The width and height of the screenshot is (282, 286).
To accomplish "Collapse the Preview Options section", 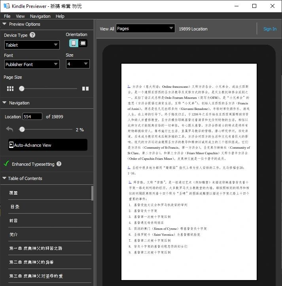I will click(4, 24).
